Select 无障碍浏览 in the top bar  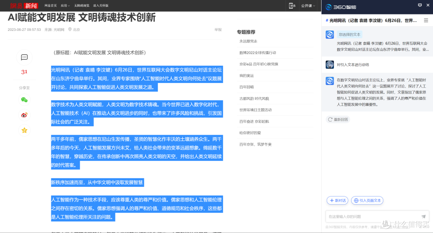click(x=81, y=6)
